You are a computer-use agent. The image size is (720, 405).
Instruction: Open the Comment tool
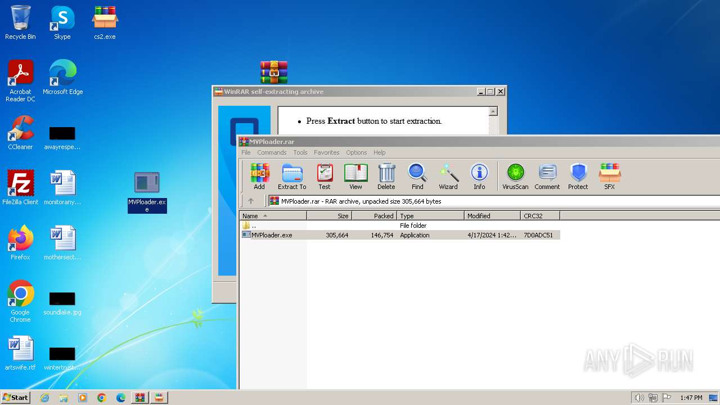[x=547, y=177]
